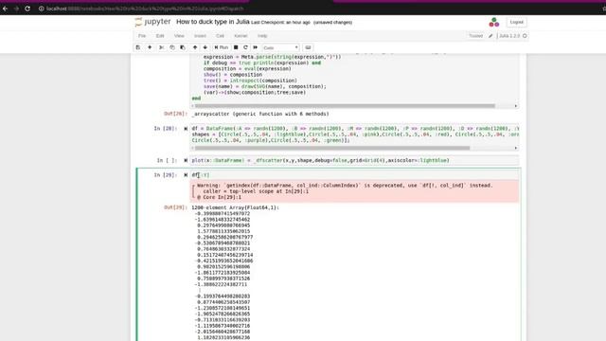Click the Last Checkpoint an hour ago text
This screenshot has height=341, width=606.
click(280, 23)
